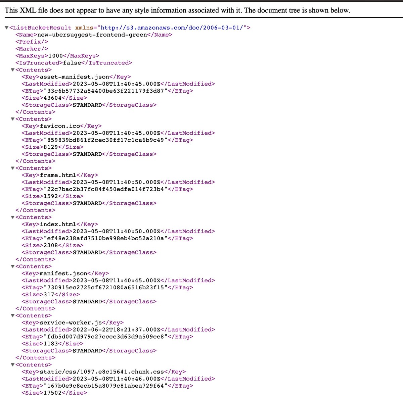
Task: Click the timestamp 2023-05-08T11:40:46.000Z
Action: [116, 379]
